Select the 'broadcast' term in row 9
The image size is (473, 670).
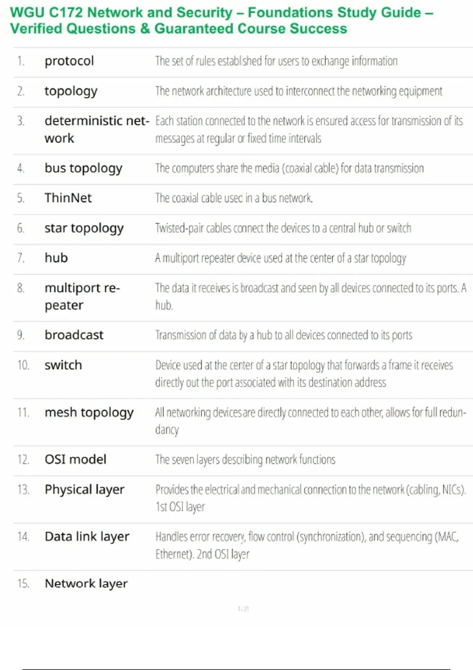point(74,335)
